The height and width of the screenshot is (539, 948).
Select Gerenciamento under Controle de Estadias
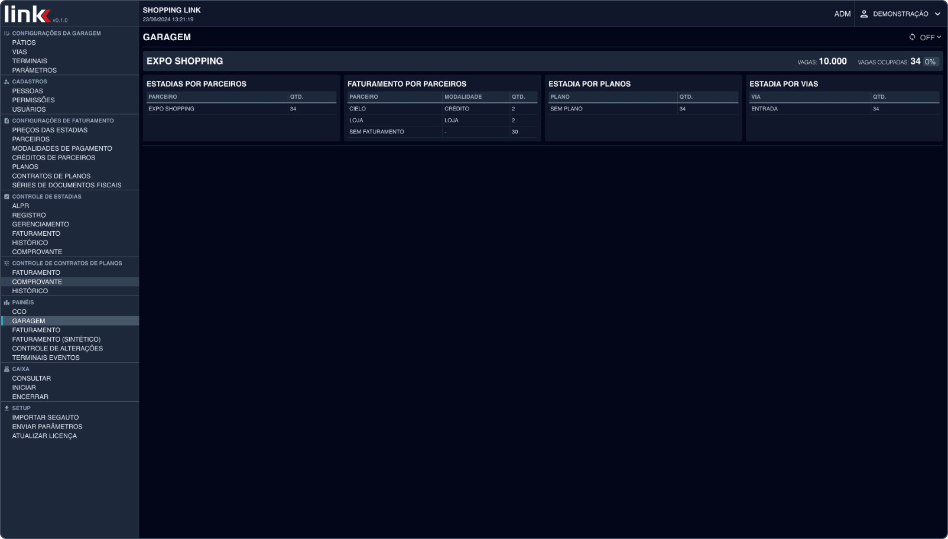pyautogui.click(x=70, y=225)
